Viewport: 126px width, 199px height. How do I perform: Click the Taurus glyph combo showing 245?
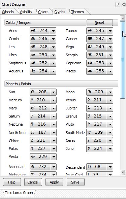pyautogui.click(x=100, y=31)
